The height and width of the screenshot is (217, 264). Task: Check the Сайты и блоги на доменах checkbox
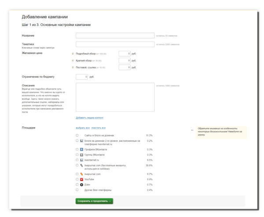point(77,135)
